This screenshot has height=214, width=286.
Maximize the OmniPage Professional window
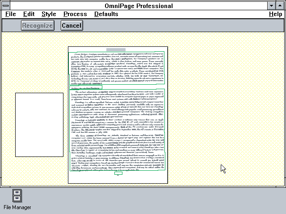tap(280, 6)
